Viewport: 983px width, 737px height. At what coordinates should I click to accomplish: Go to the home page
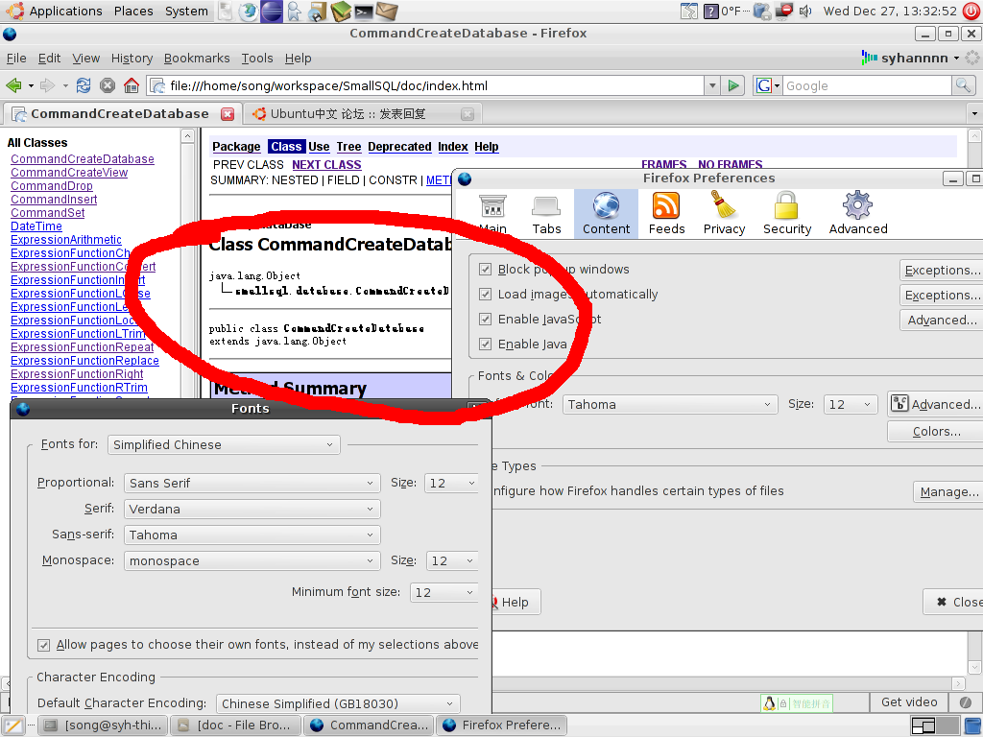[x=131, y=85]
